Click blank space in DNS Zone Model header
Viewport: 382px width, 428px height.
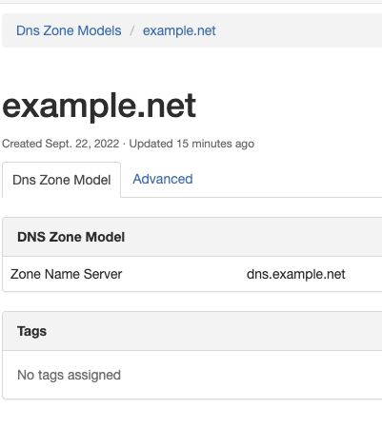tap(254, 237)
